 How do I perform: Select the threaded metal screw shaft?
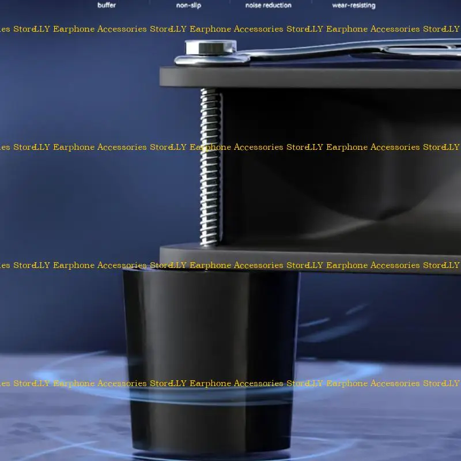point(211,167)
